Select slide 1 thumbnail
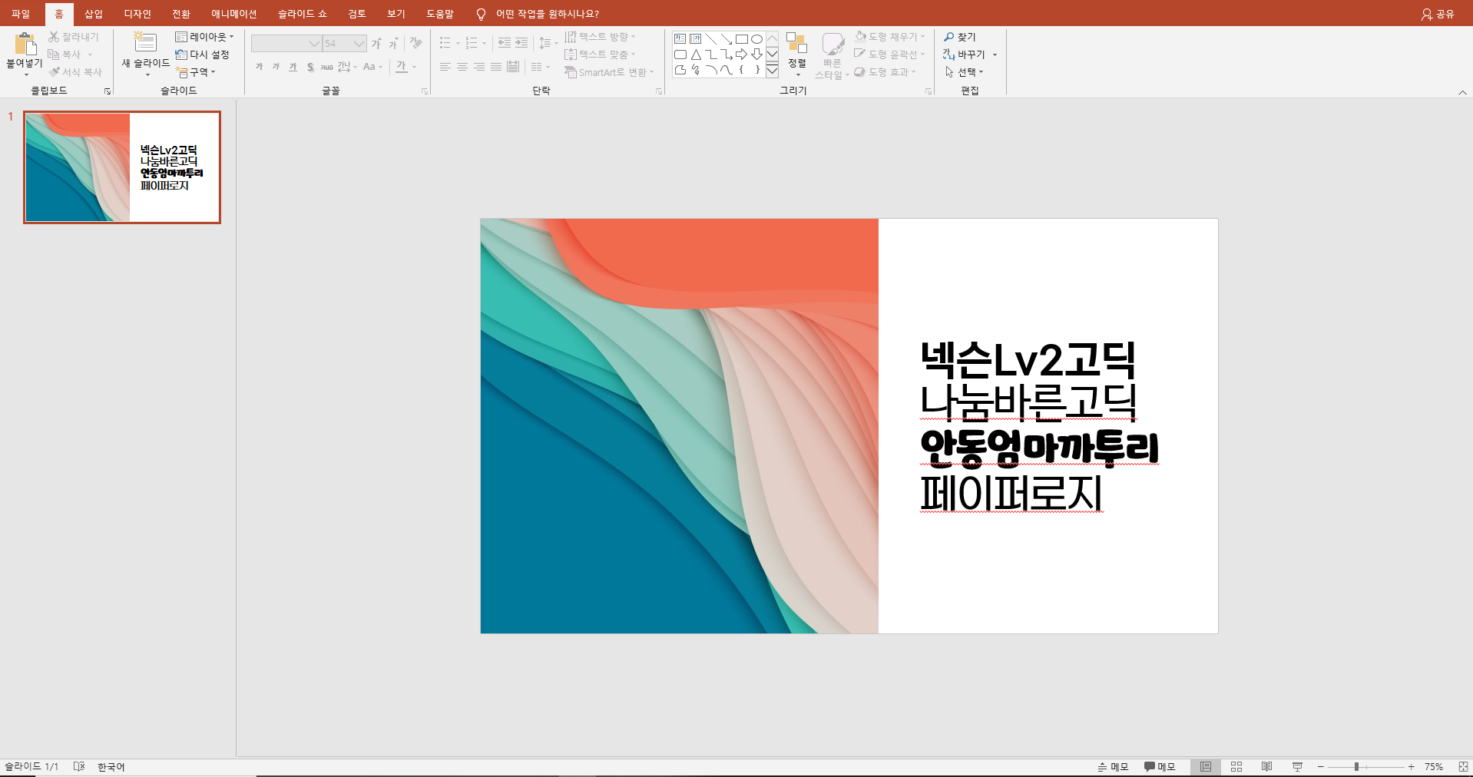The height and width of the screenshot is (777, 1473). click(x=122, y=167)
